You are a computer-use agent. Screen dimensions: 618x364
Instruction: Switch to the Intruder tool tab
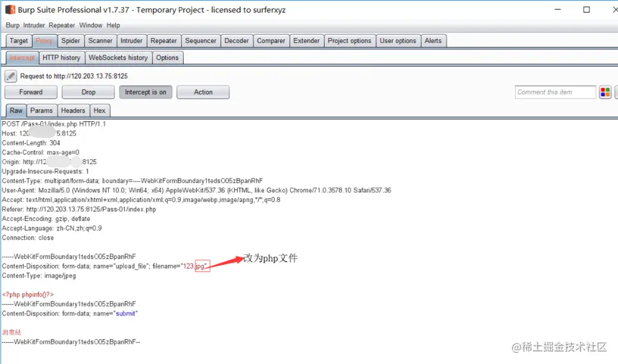click(131, 40)
